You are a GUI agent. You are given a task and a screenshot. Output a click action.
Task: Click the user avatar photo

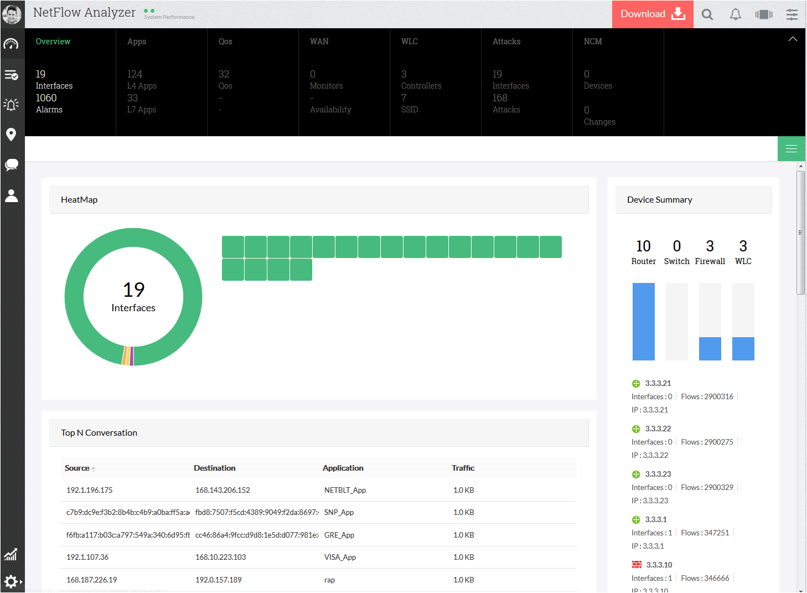point(12,14)
